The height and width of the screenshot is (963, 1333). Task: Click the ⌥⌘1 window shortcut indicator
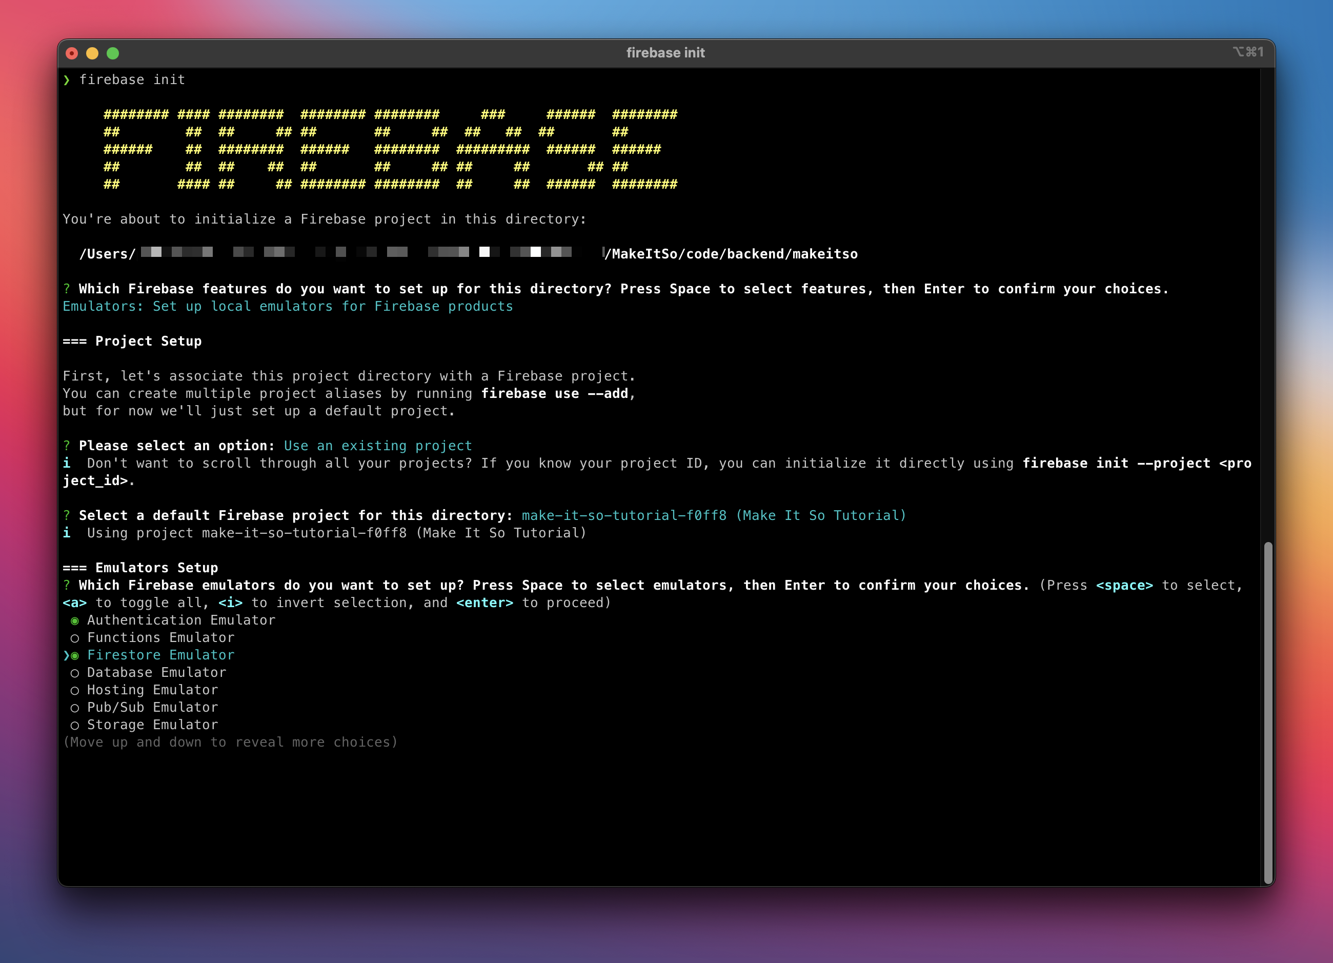[1249, 52]
